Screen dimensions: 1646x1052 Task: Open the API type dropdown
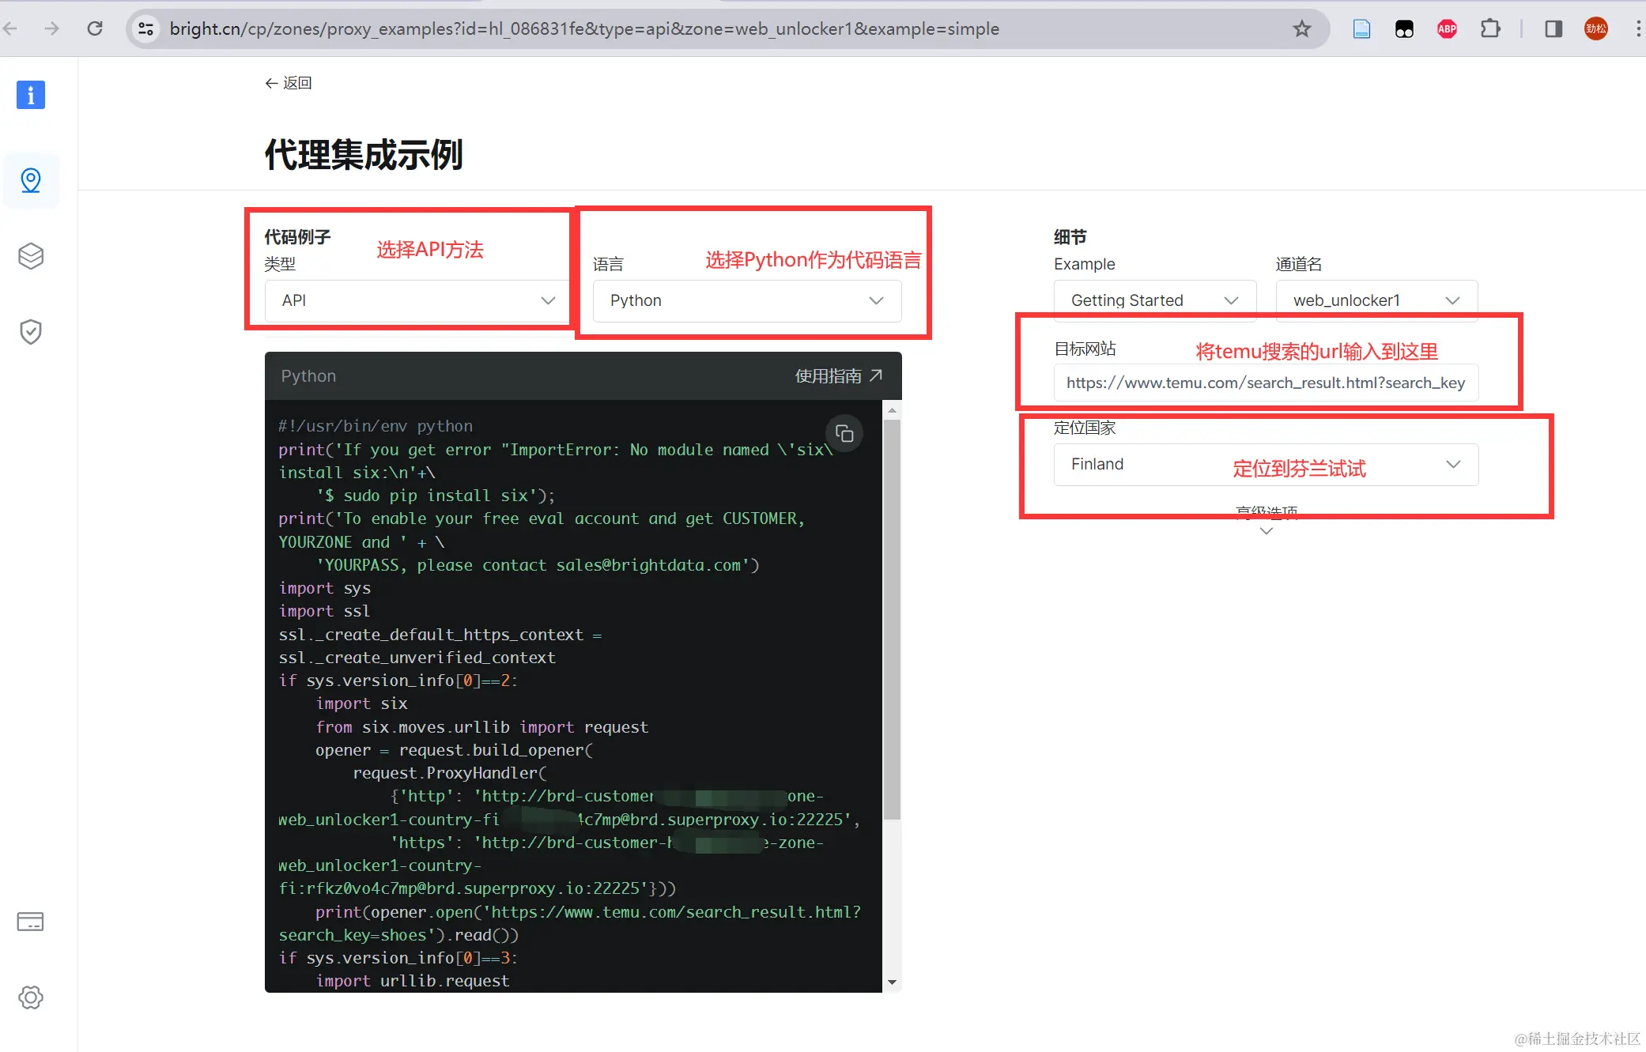tap(417, 300)
